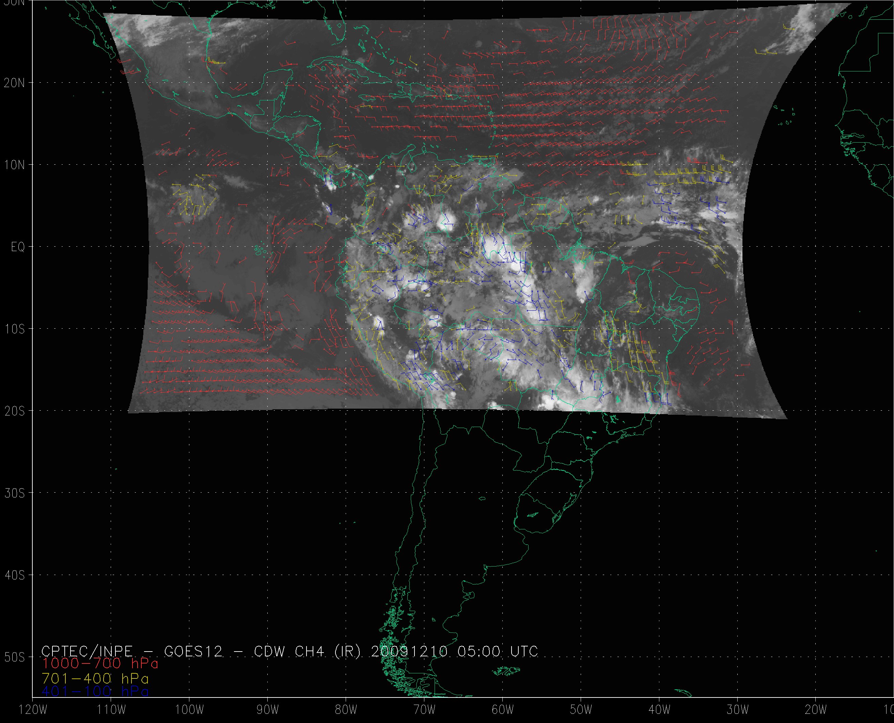The height and width of the screenshot is (723, 894).
Task: Click the 100W longitude axis label
Action: click(x=189, y=710)
